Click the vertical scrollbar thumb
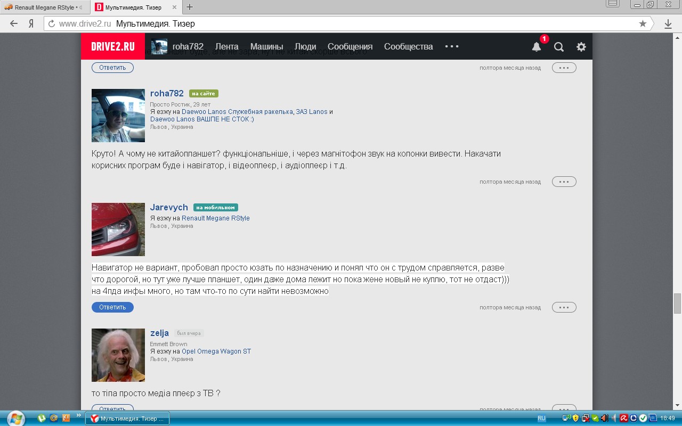The width and height of the screenshot is (682, 426). point(677,304)
